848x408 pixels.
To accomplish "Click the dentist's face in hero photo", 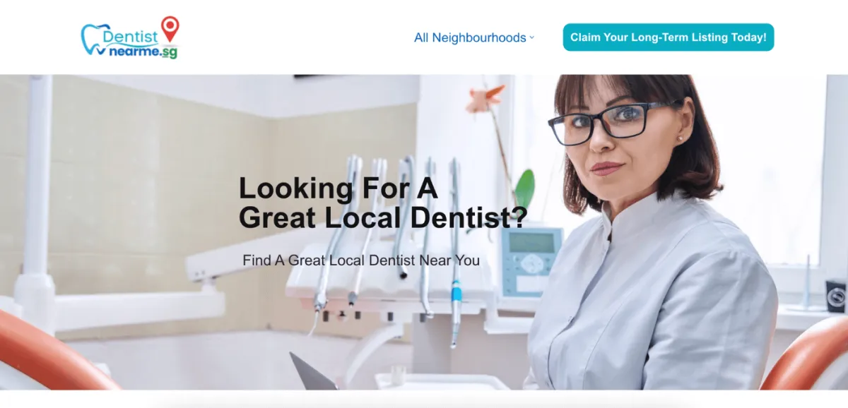I will click(616, 138).
